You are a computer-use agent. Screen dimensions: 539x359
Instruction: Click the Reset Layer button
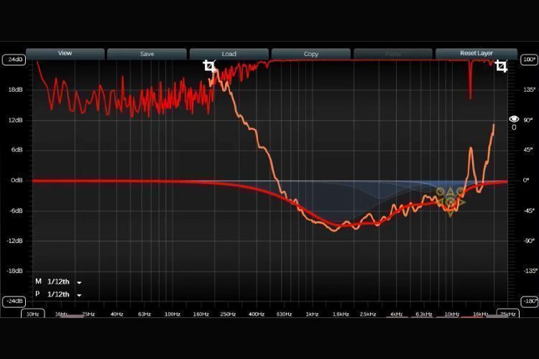pos(476,54)
